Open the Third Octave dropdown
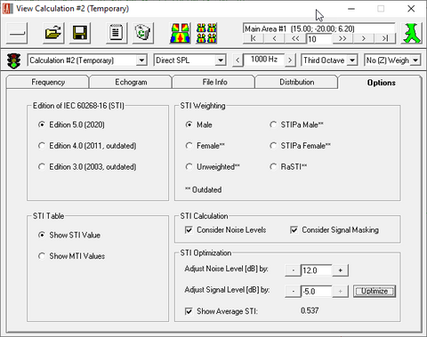The width and height of the screenshot is (427, 337). 352,60
